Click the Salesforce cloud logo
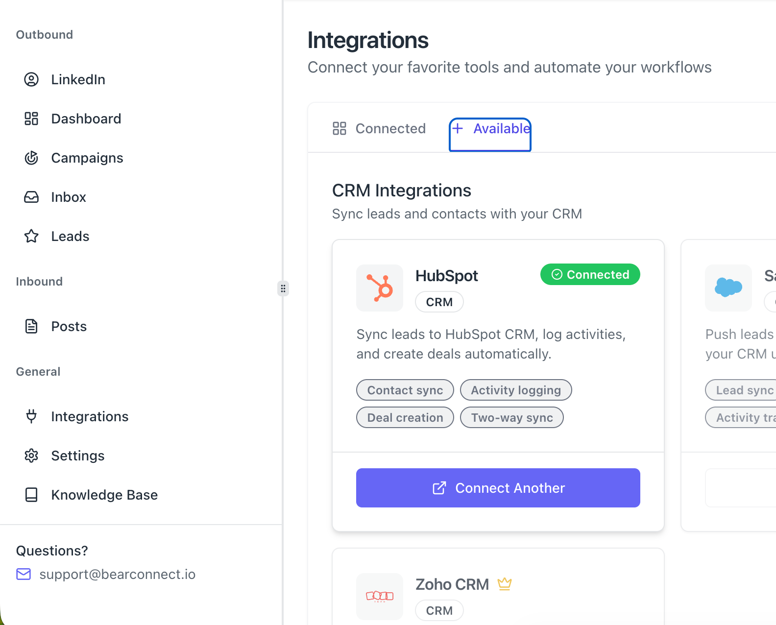The width and height of the screenshot is (776, 625). [x=728, y=288]
